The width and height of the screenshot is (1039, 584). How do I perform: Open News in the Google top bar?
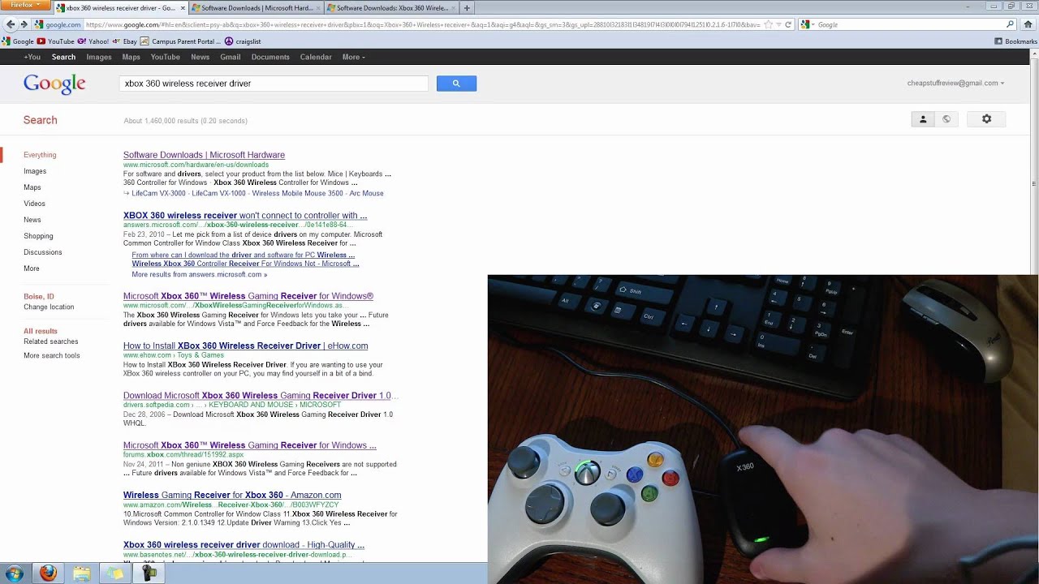[x=200, y=57]
